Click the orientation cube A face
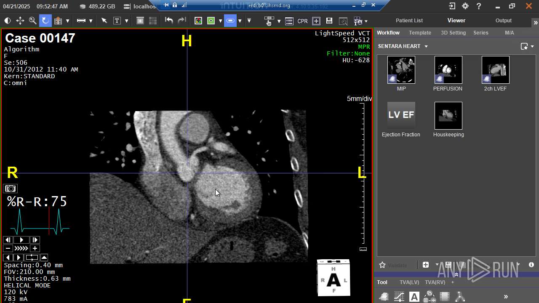The width and height of the screenshot is (539, 303). coord(334,280)
